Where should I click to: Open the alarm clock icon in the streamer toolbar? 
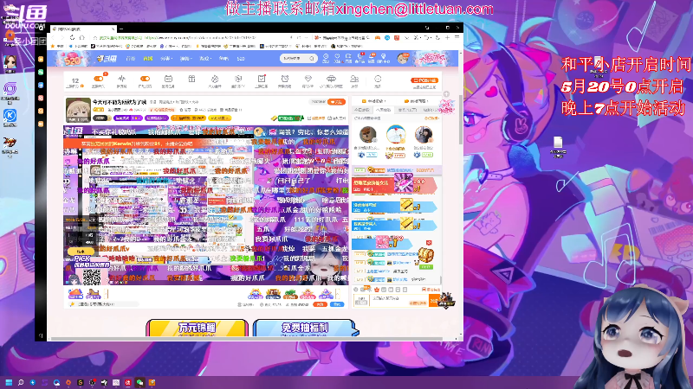click(x=285, y=79)
